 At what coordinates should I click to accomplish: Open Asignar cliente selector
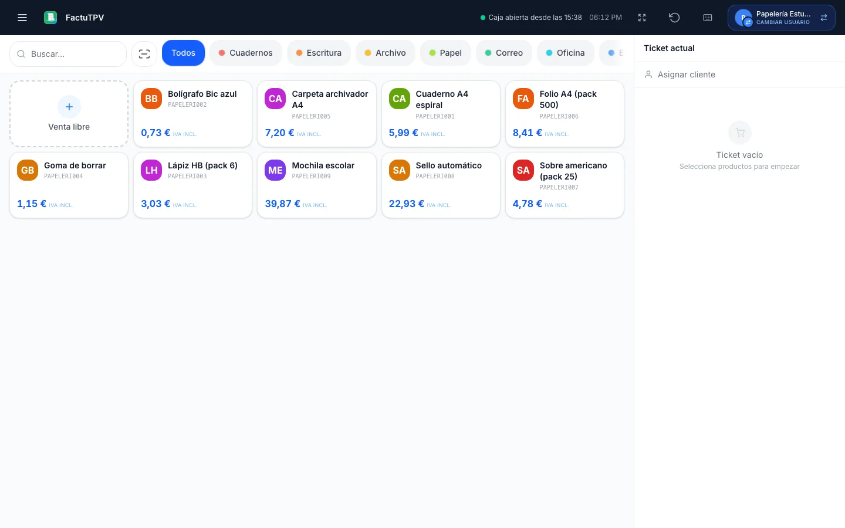(x=739, y=75)
